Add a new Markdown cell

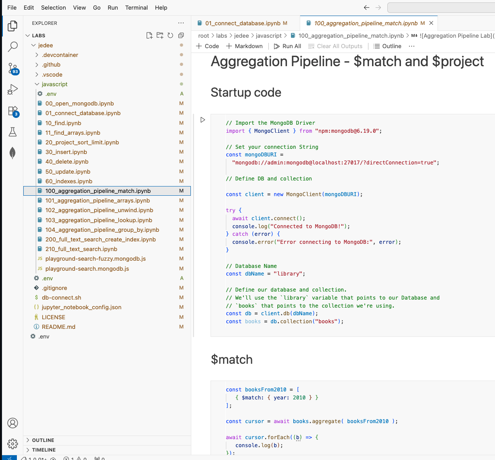244,46
